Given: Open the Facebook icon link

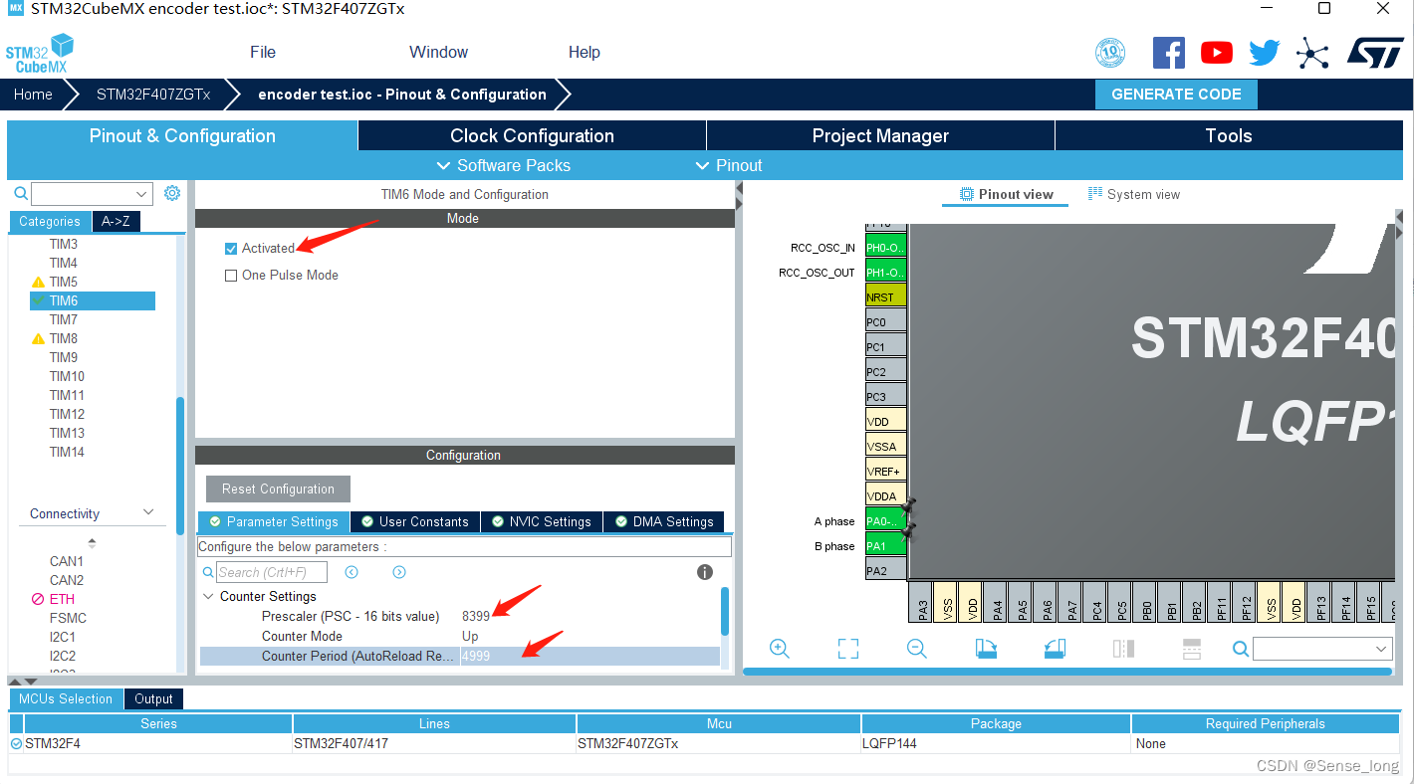Looking at the screenshot, I should (x=1169, y=53).
